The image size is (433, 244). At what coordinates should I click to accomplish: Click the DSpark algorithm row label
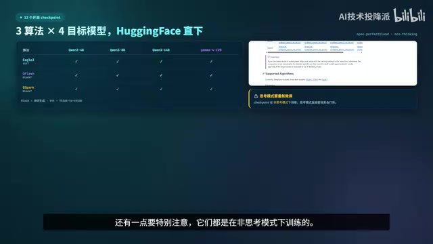pos(28,87)
